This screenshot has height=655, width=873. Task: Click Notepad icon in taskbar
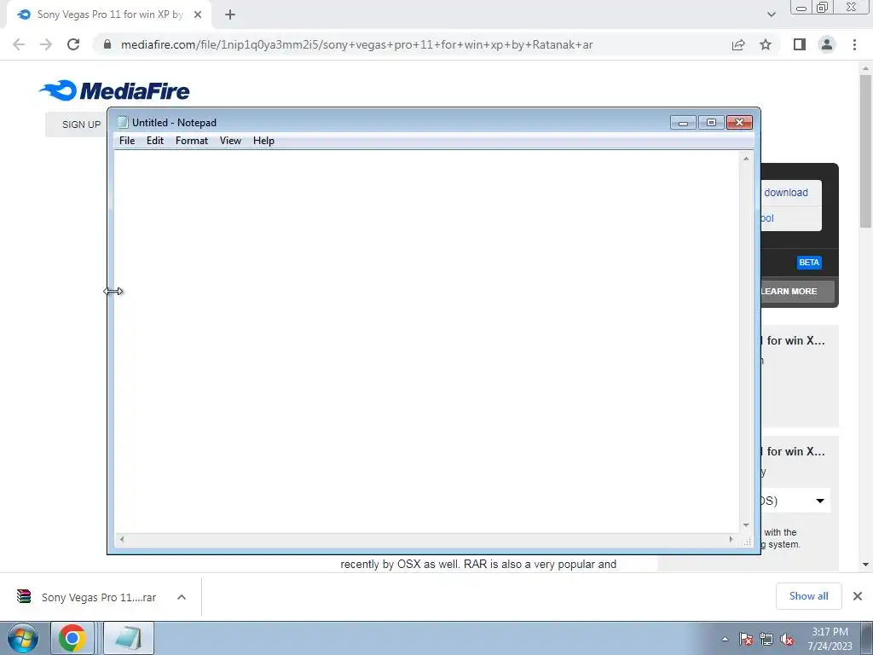click(x=128, y=638)
